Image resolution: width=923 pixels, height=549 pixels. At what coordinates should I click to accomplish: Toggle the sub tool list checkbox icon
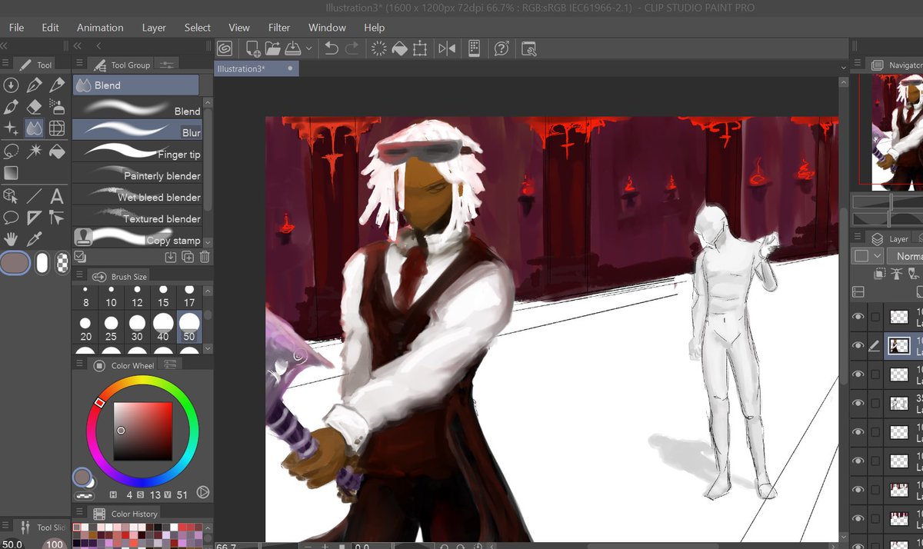80,256
